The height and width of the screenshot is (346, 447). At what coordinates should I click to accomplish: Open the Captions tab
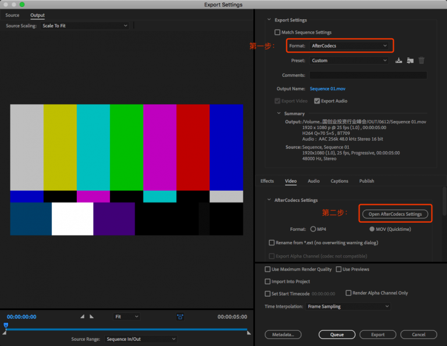coord(339,181)
